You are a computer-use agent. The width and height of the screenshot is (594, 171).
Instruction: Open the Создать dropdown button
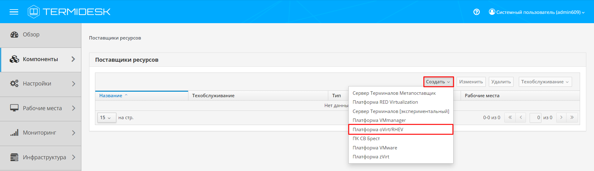438,82
